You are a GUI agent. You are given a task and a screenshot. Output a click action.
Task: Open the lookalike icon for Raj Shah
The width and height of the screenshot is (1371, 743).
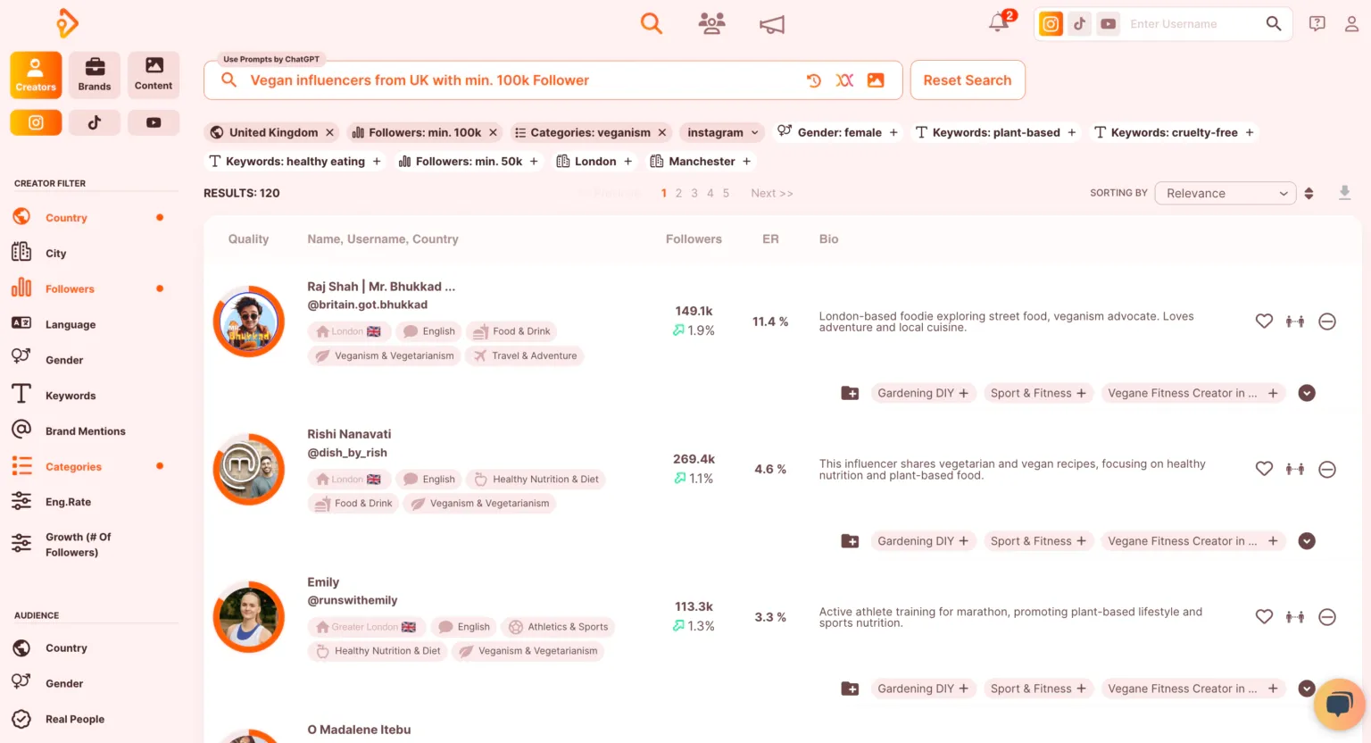click(1295, 321)
